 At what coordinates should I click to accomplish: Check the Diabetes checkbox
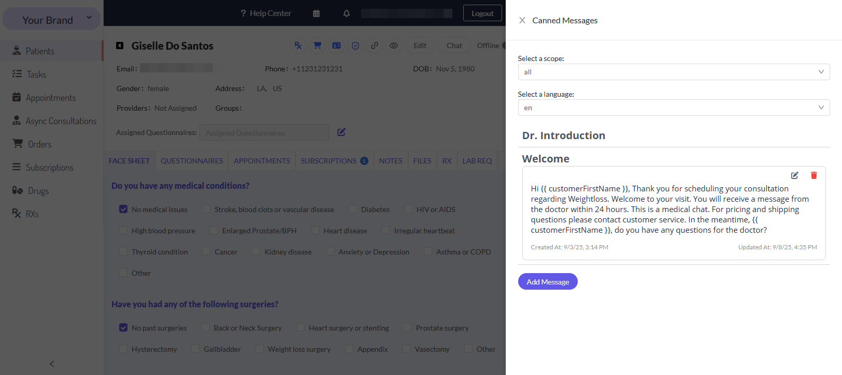(x=353, y=209)
